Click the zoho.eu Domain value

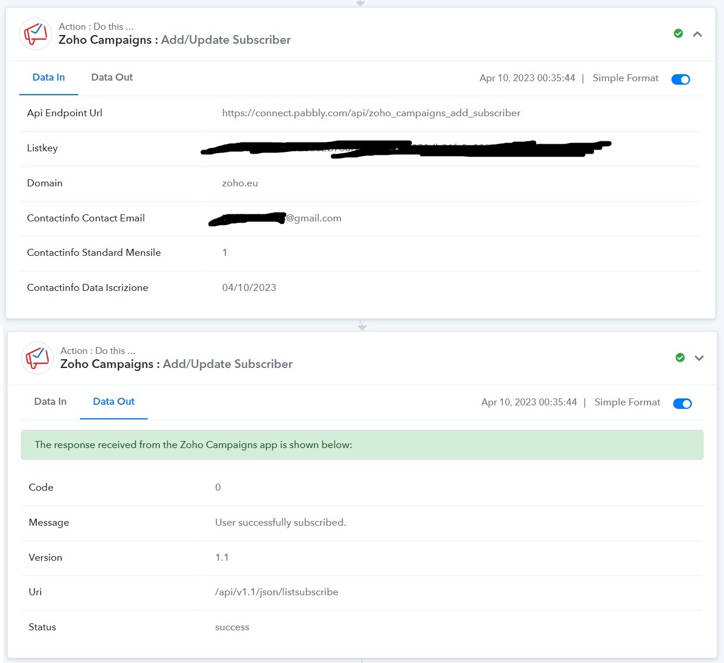[240, 183]
